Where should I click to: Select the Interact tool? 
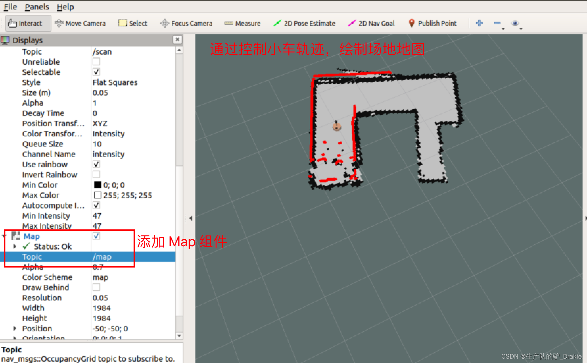tap(28, 23)
